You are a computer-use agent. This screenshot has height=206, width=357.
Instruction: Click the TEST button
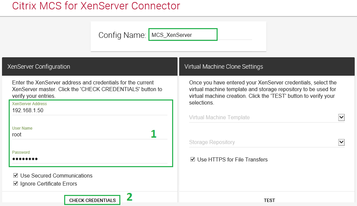[269, 200]
